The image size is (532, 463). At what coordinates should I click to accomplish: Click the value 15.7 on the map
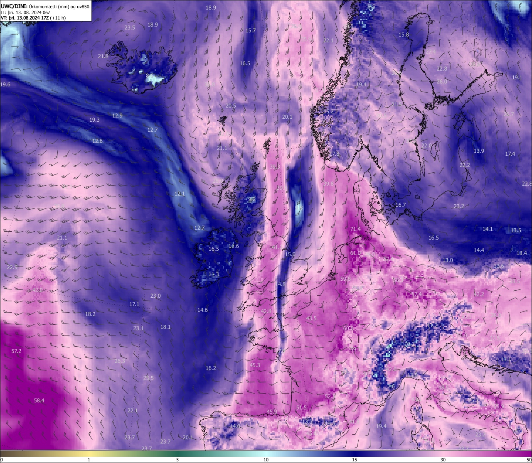(251, 30)
